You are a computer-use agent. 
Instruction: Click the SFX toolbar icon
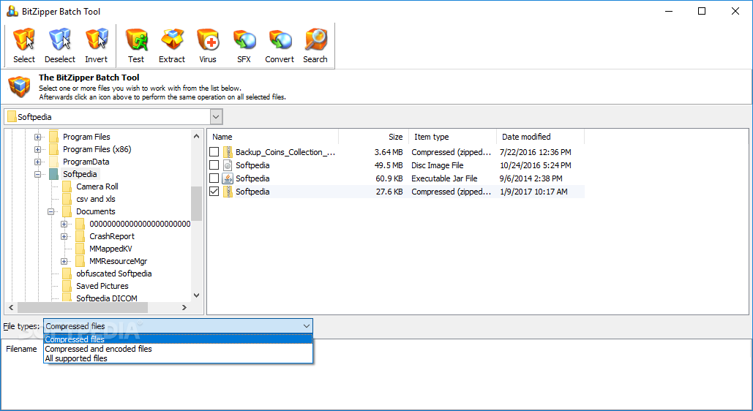point(244,45)
